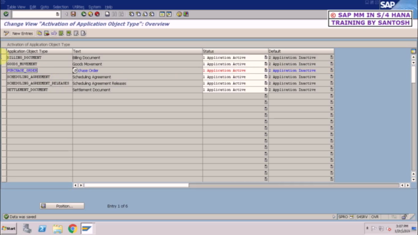
Task: Open Customize local layout icon
Action: tap(186, 14)
